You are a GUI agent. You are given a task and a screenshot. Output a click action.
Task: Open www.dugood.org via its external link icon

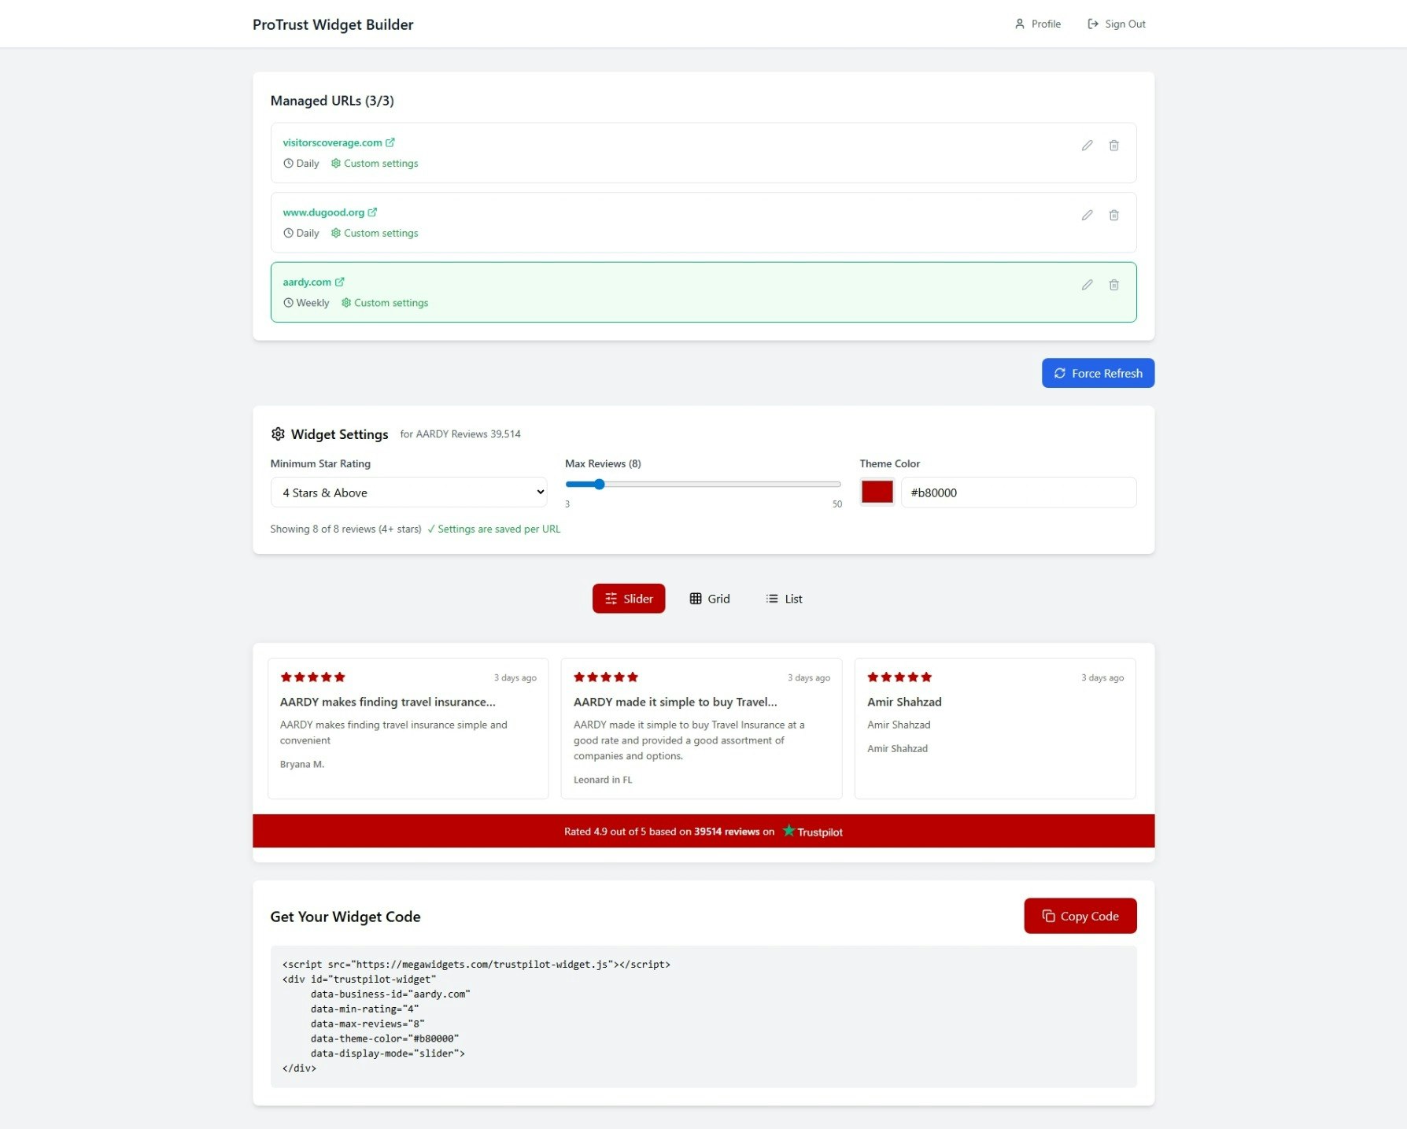[372, 212]
